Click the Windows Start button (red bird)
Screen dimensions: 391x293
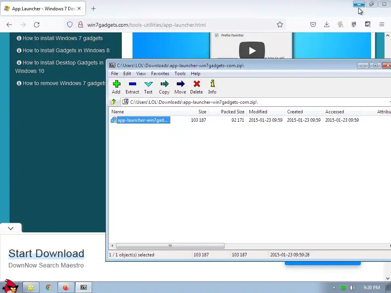tap(10, 287)
